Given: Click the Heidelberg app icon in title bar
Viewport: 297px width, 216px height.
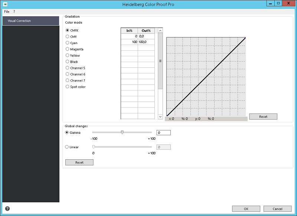Looking at the screenshot, I should [5, 4].
